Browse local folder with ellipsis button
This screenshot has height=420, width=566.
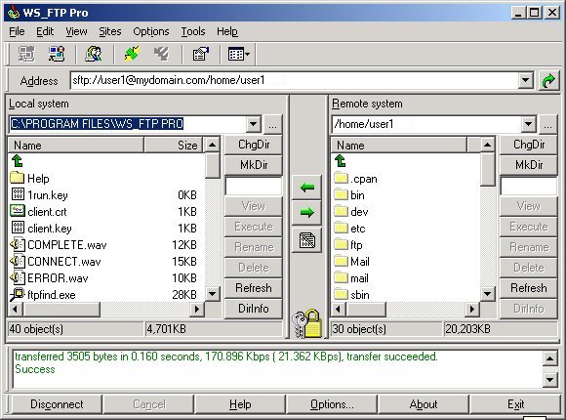[x=273, y=125]
